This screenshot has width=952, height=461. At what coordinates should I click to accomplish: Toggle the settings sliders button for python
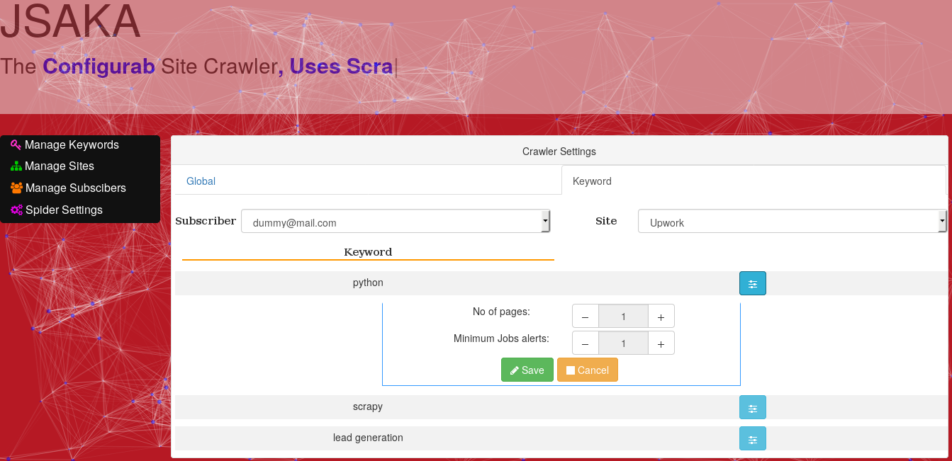[753, 283]
